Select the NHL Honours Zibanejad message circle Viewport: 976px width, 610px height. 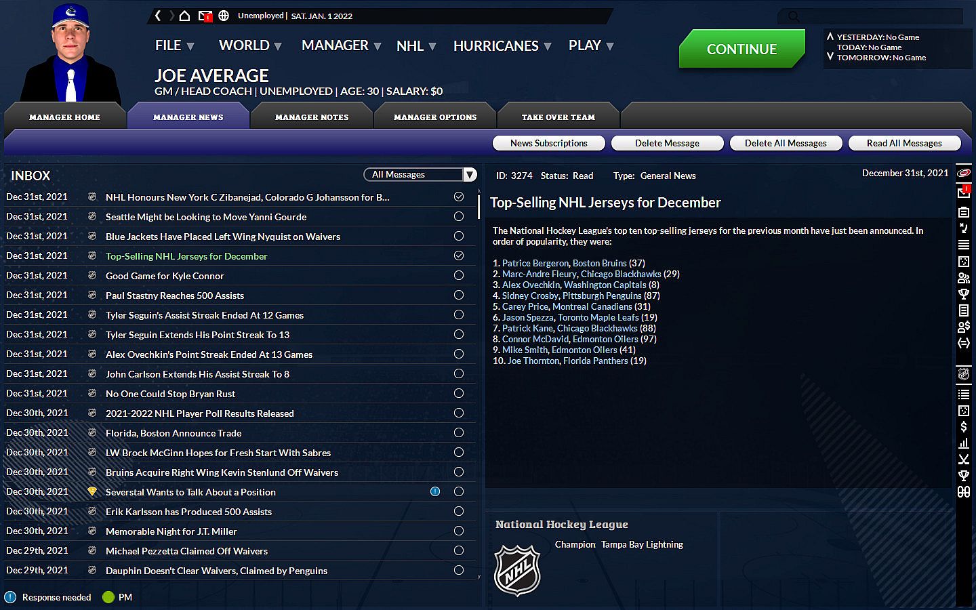point(459,197)
